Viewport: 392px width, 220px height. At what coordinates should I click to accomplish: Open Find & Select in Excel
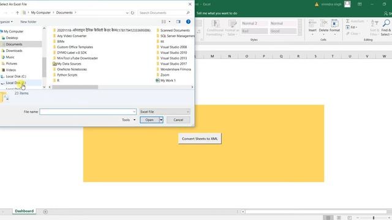[x=386, y=28]
